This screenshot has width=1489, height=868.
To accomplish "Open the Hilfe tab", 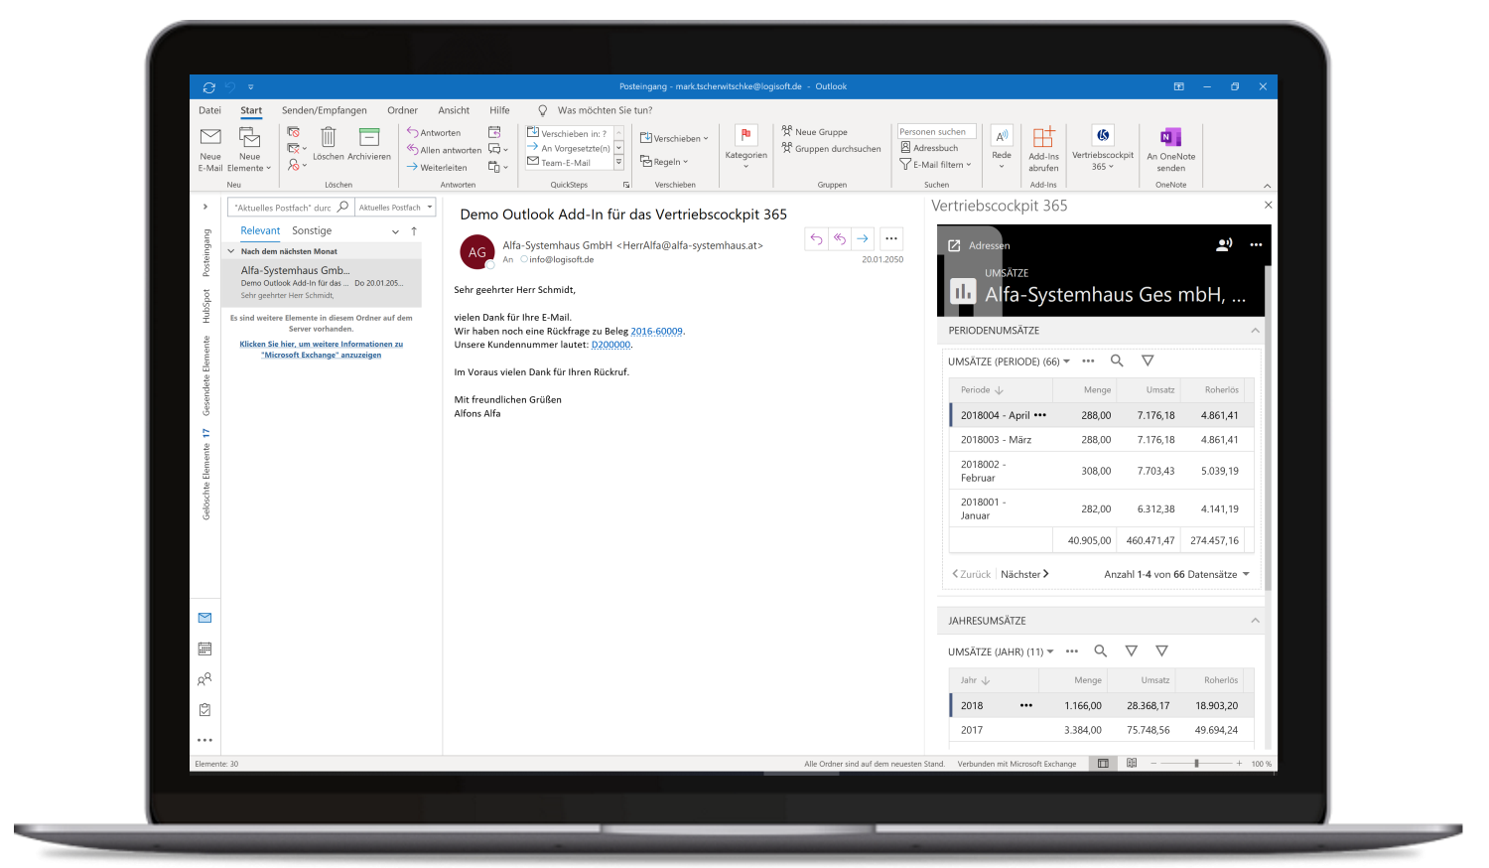I will [x=499, y=110].
